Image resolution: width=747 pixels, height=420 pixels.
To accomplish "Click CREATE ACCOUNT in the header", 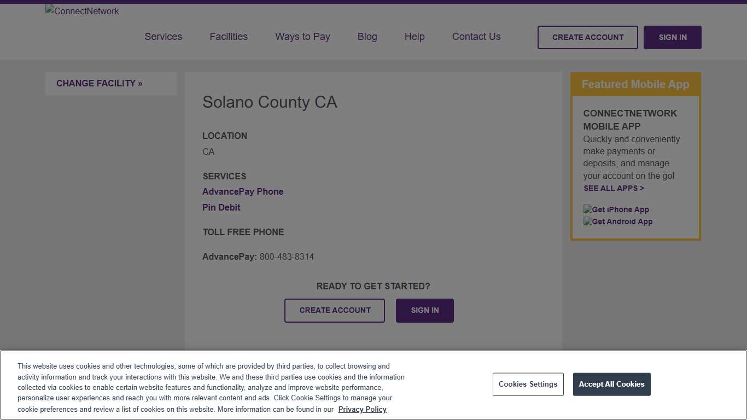I will (x=587, y=37).
